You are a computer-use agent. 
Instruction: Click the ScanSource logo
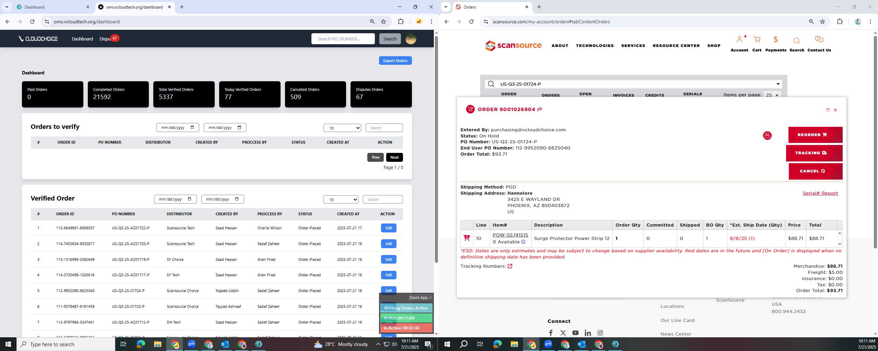pos(513,45)
